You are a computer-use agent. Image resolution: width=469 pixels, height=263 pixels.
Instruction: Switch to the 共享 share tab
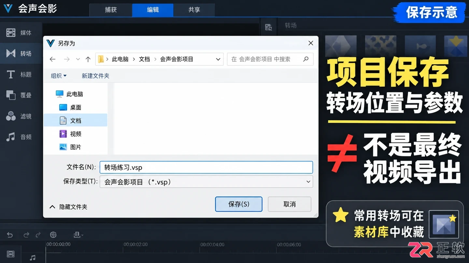(194, 10)
